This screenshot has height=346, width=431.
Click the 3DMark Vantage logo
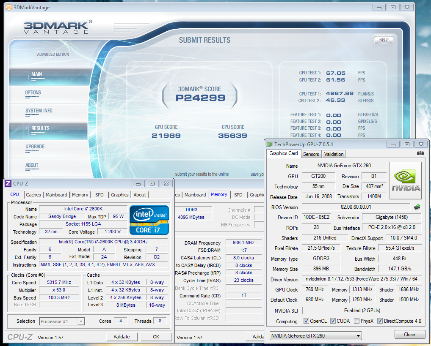58,27
